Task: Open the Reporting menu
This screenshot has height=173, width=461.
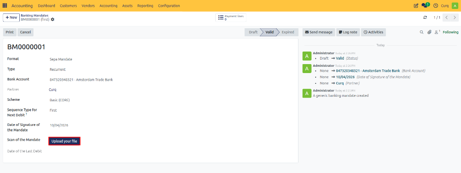Action: (x=145, y=5)
